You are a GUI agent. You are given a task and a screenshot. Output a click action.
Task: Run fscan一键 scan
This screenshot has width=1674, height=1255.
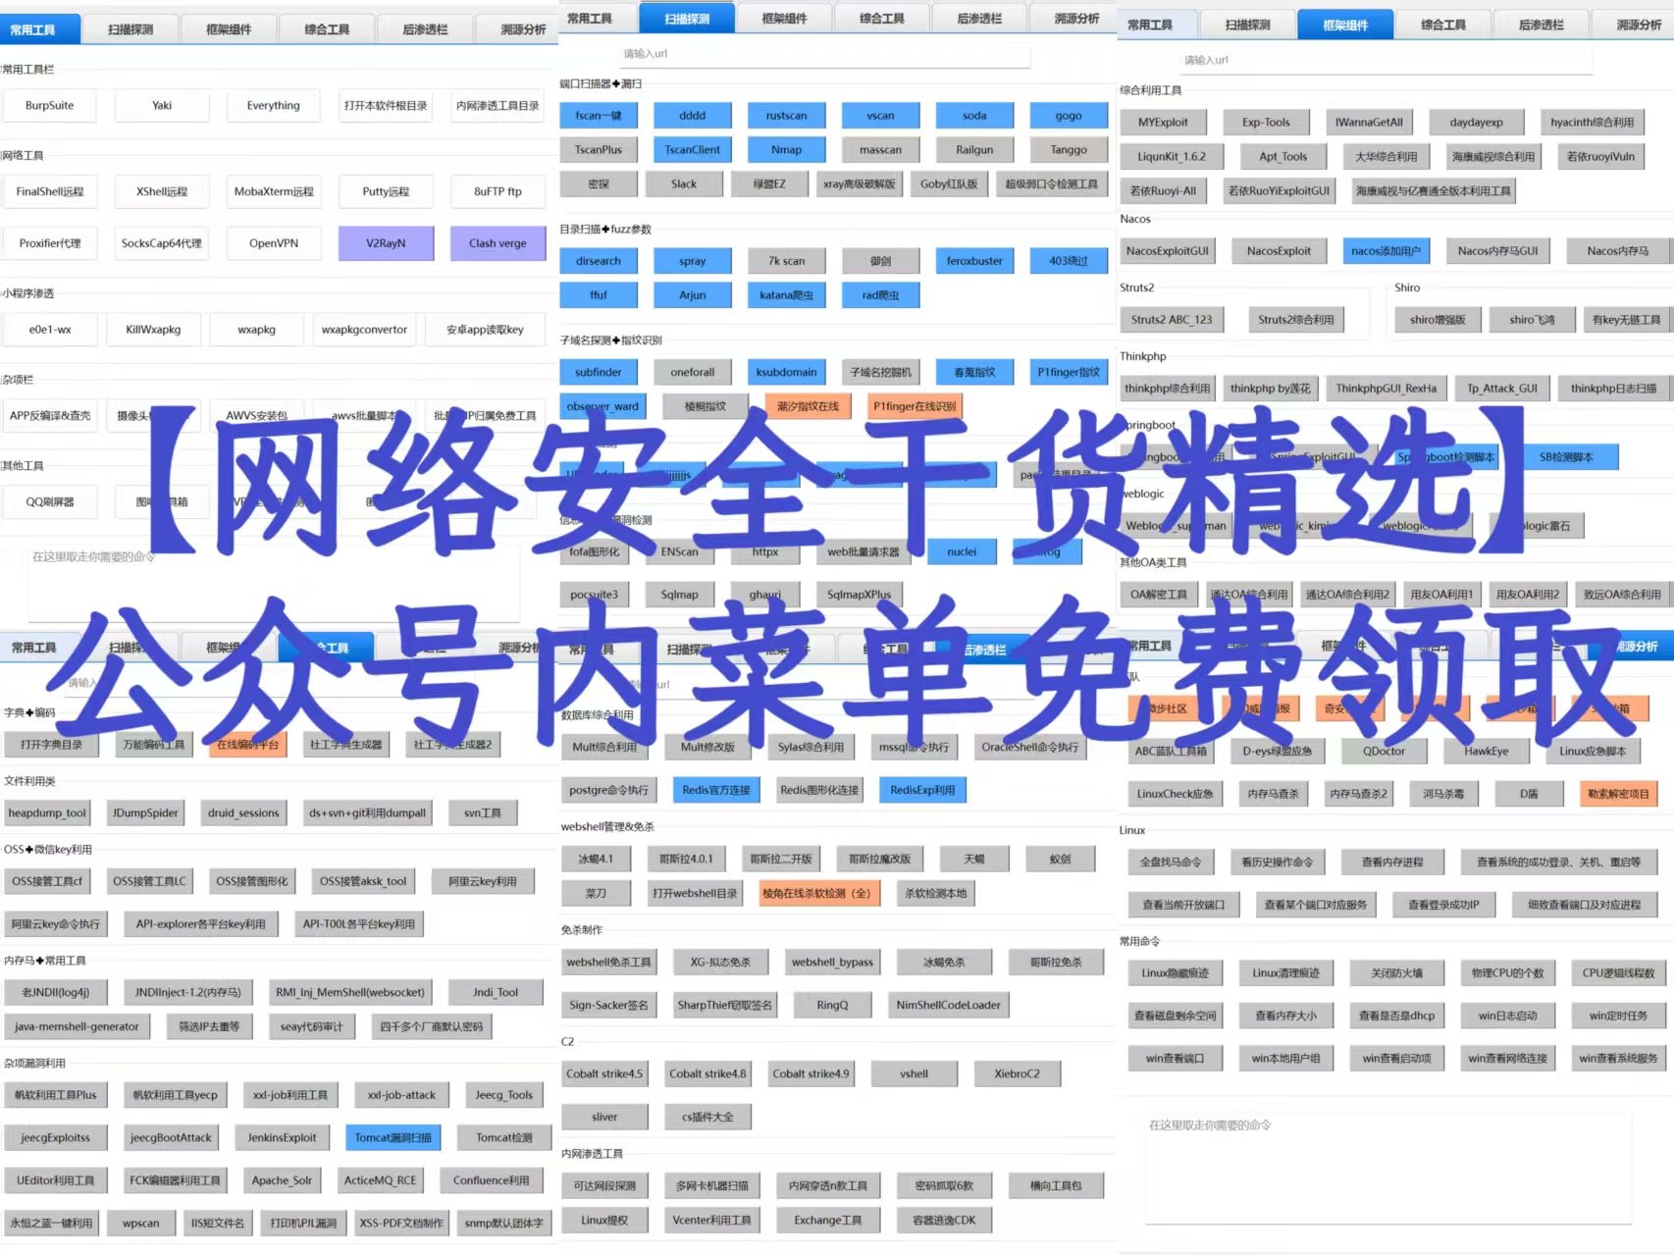pos(599,116)
